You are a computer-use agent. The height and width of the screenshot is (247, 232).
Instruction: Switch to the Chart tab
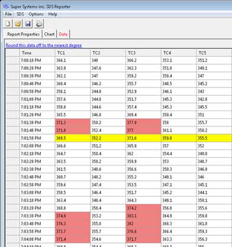point(49,34)
